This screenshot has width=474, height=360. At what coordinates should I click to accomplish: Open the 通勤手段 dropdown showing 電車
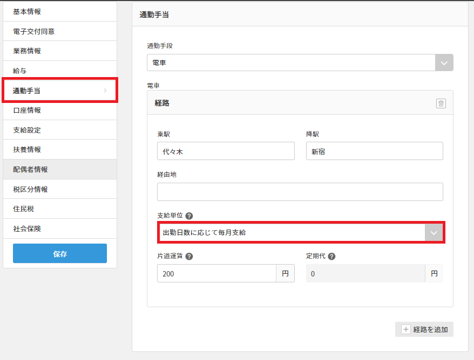click(300, 63)
